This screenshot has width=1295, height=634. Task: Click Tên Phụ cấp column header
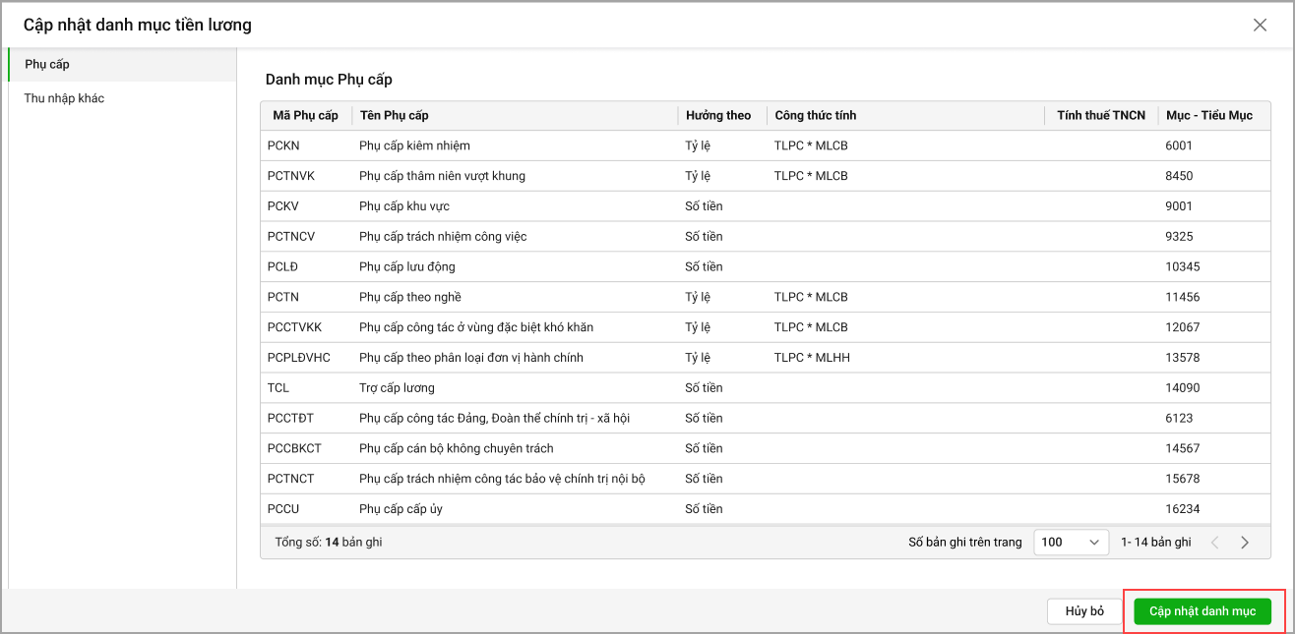[x=394, y=115]
